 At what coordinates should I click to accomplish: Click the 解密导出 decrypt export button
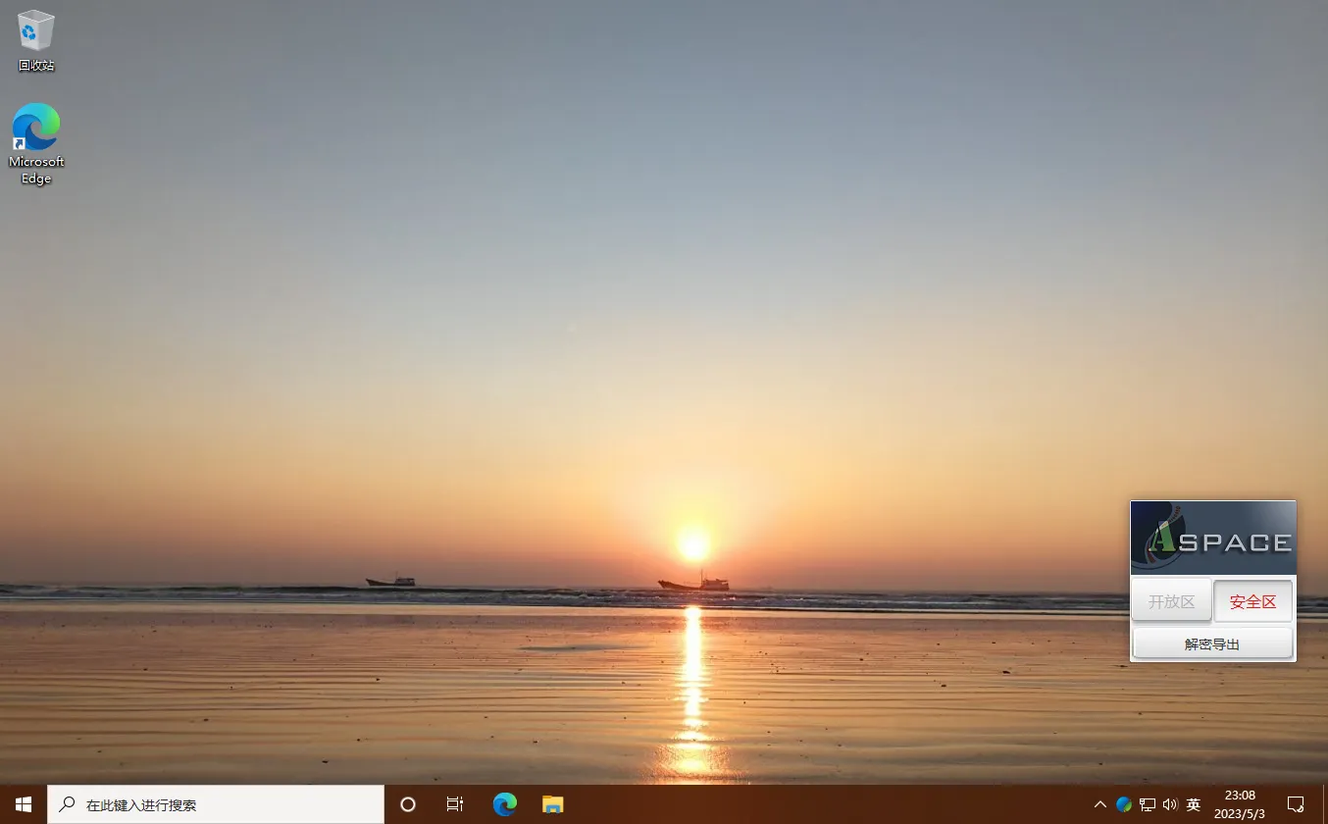point(1212,644)
